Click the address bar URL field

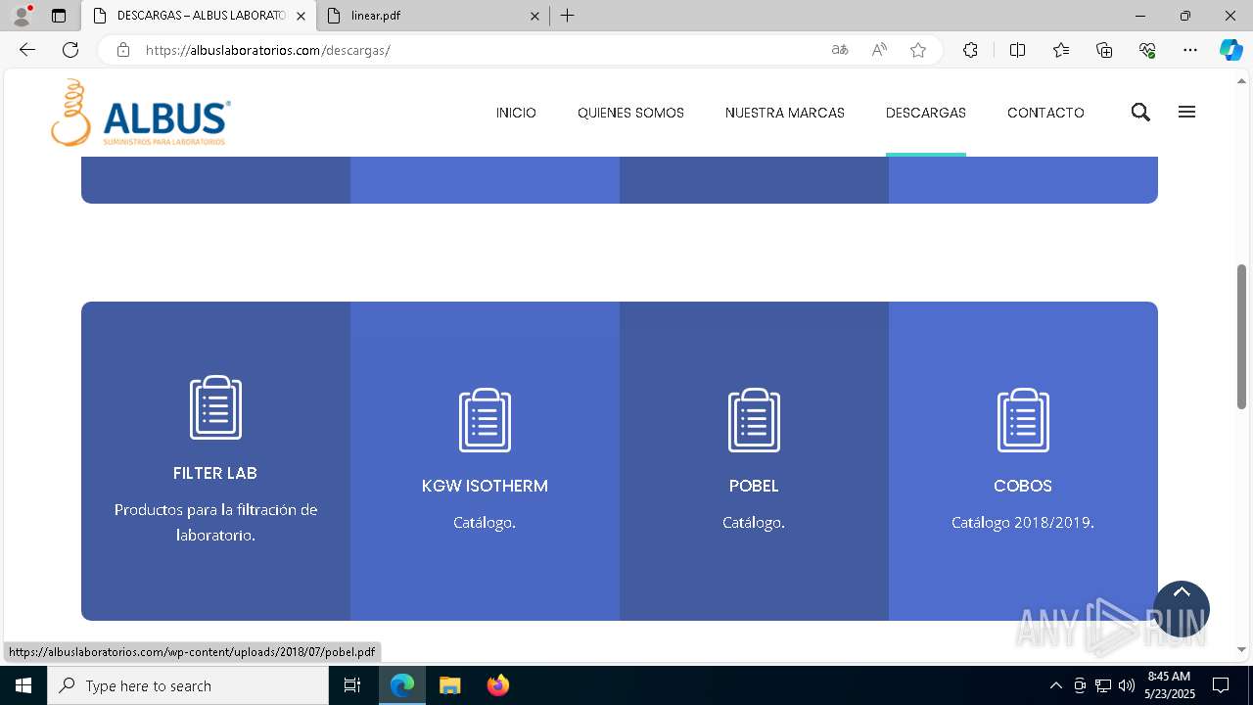coord(480,50)
